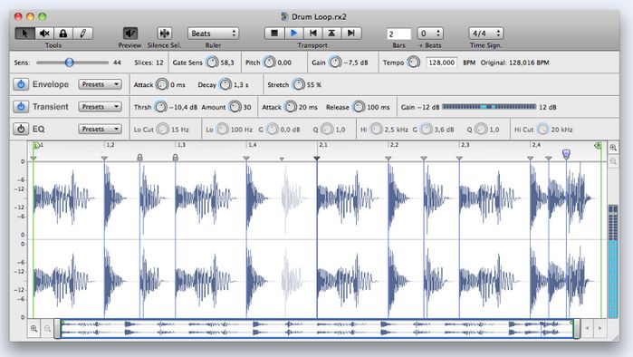
Task: Click the Lo frequency knob at 100 Hz
Action: tap(222, 130)
